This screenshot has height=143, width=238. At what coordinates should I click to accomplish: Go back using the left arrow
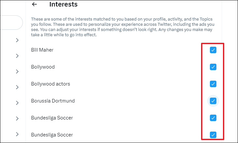(34, 5)
